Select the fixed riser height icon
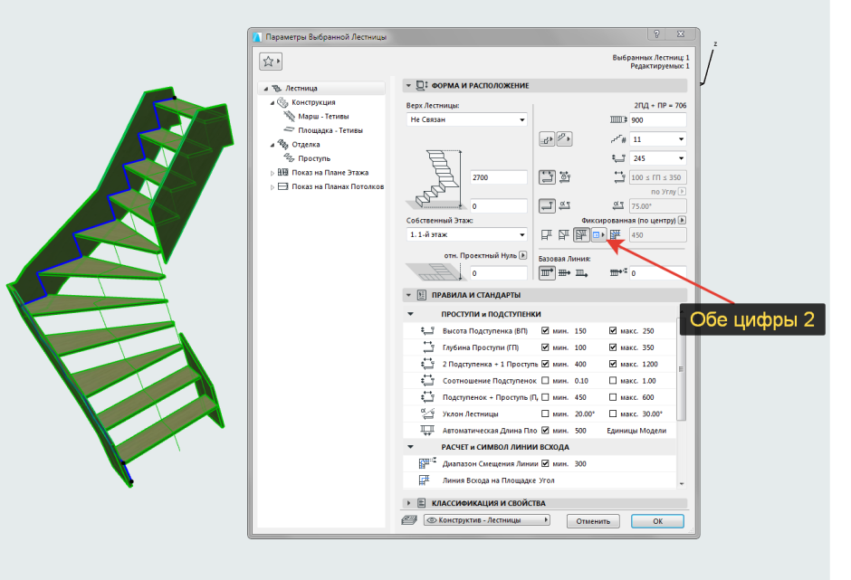 (x=547, y=205)
